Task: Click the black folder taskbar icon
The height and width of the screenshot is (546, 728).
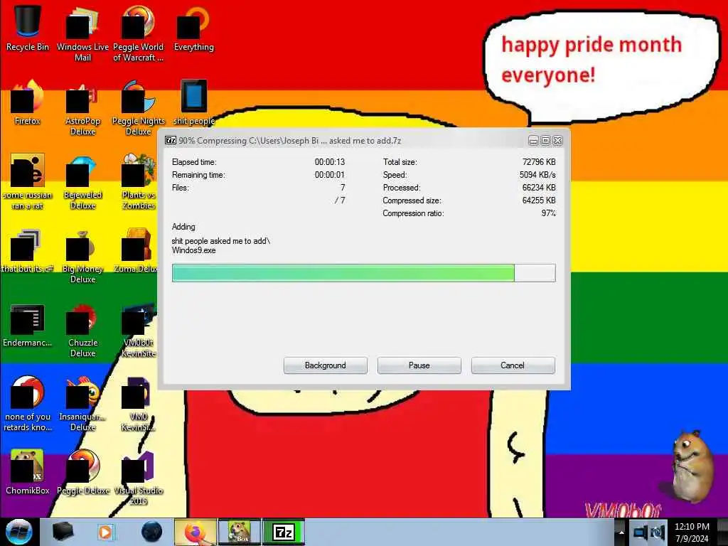Action: click(x=63, y=532)
